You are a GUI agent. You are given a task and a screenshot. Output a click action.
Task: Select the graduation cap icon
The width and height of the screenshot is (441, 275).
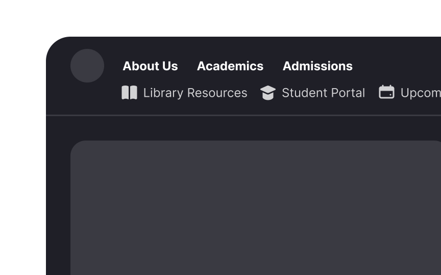[x=268, y=93]
